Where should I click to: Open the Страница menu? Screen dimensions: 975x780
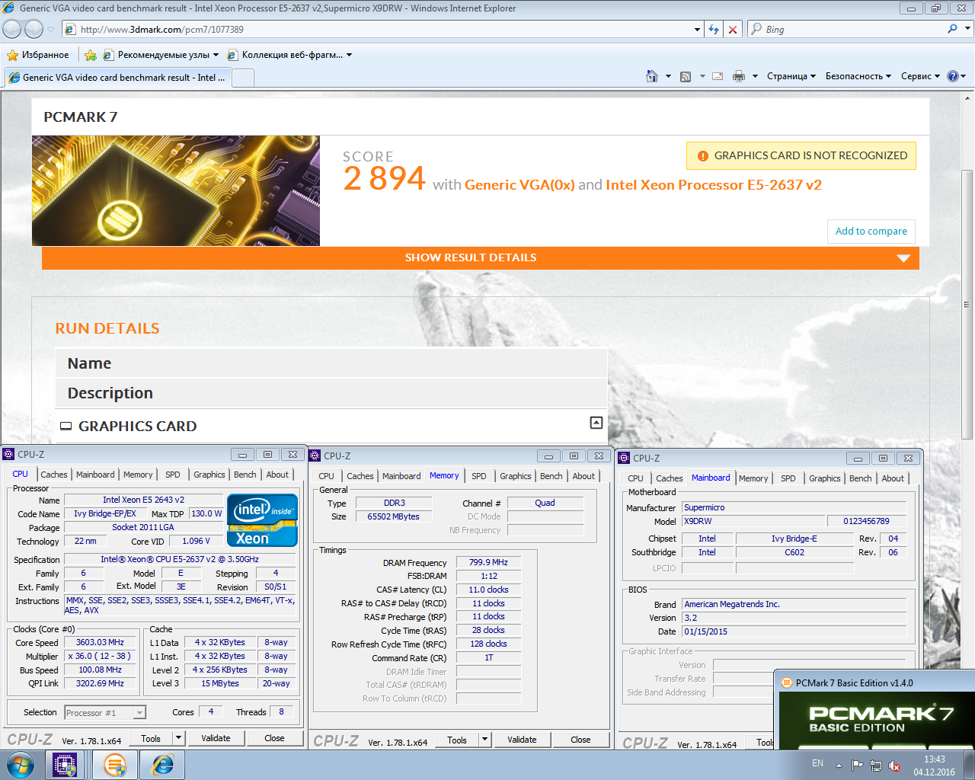pos(791,76)
